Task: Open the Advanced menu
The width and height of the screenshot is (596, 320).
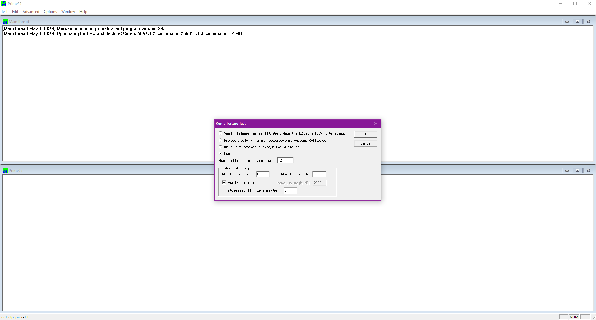Action: click(x=31, y=12)
